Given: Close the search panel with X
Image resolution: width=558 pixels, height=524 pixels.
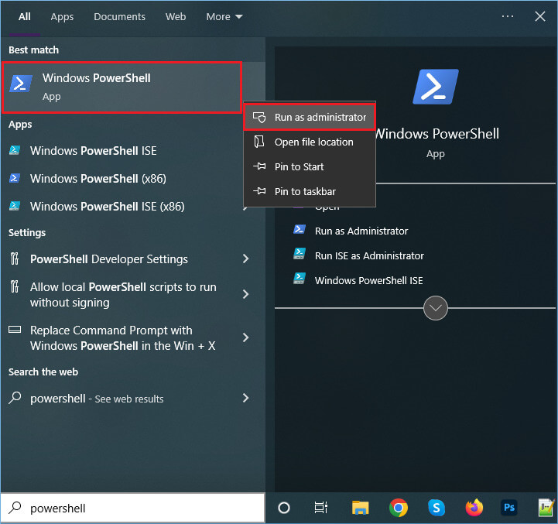Looking at the screenshot, I should 540,16.
